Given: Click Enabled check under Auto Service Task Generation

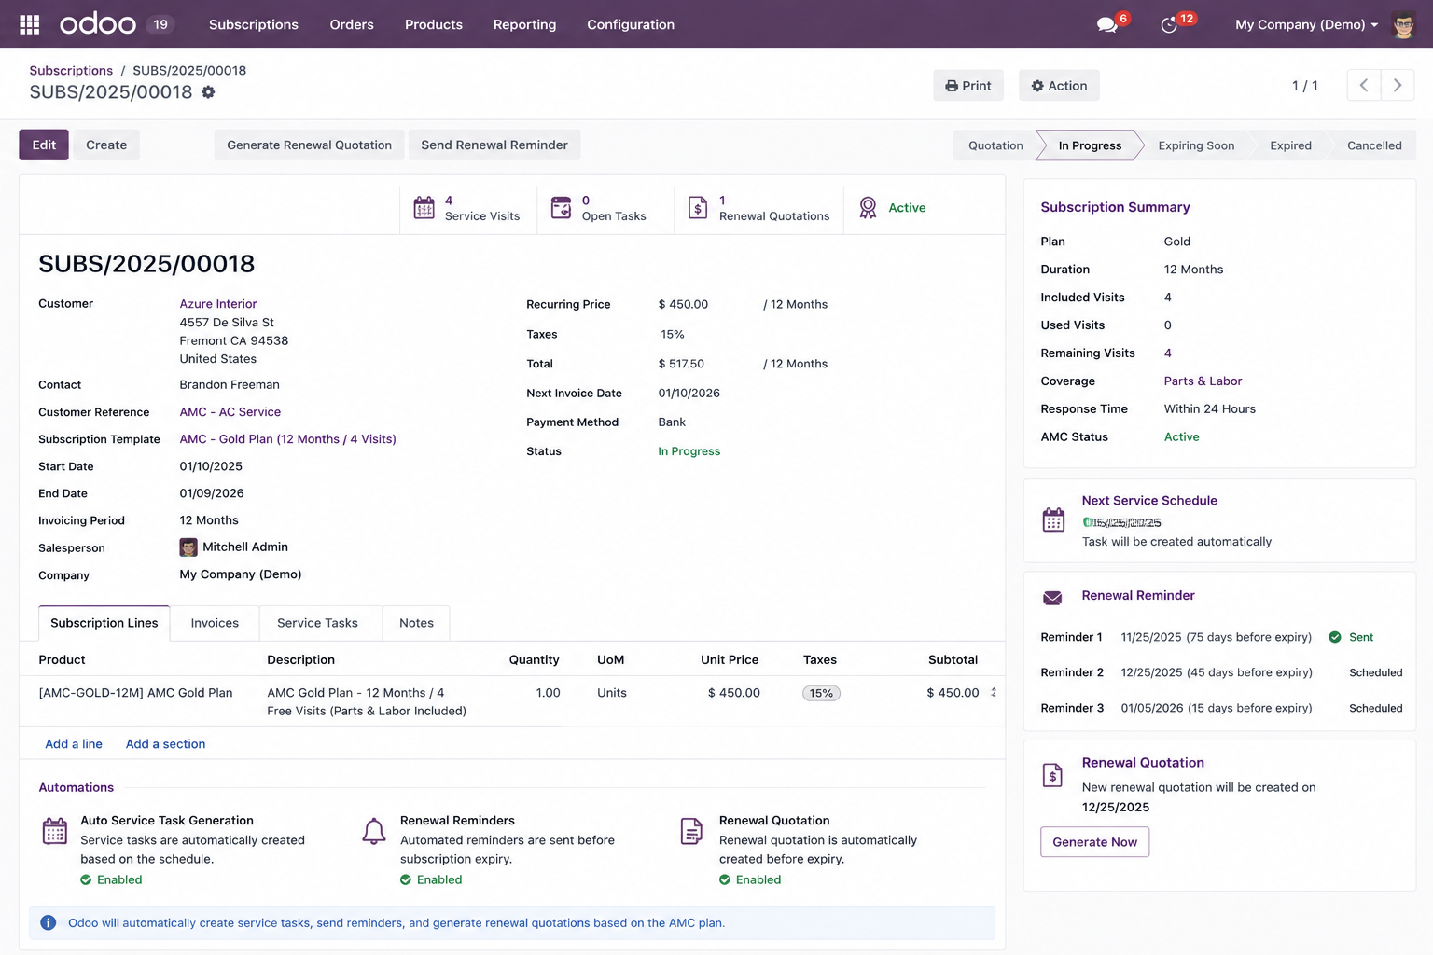Looking at the screenshot, I should 86,879.
